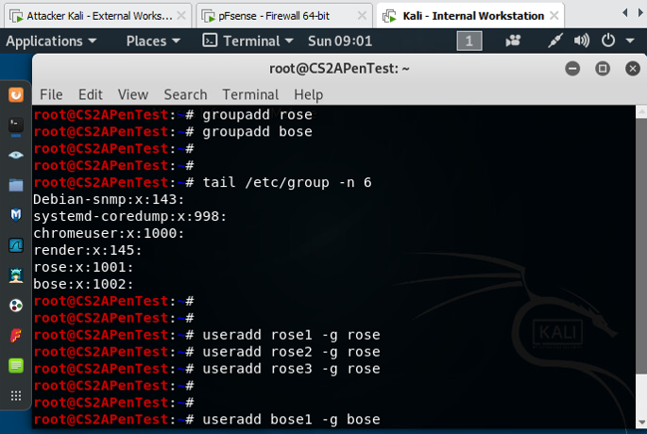
Task: Show all applications grid
Action: (x=15, y=395)
